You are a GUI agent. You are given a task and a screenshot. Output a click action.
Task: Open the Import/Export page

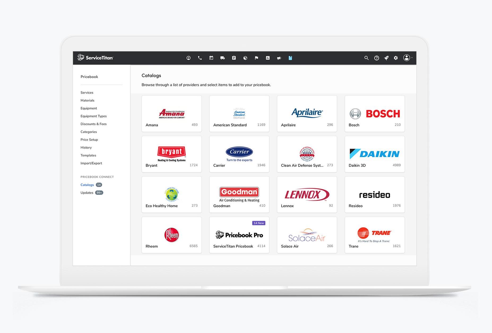(91, 163)
